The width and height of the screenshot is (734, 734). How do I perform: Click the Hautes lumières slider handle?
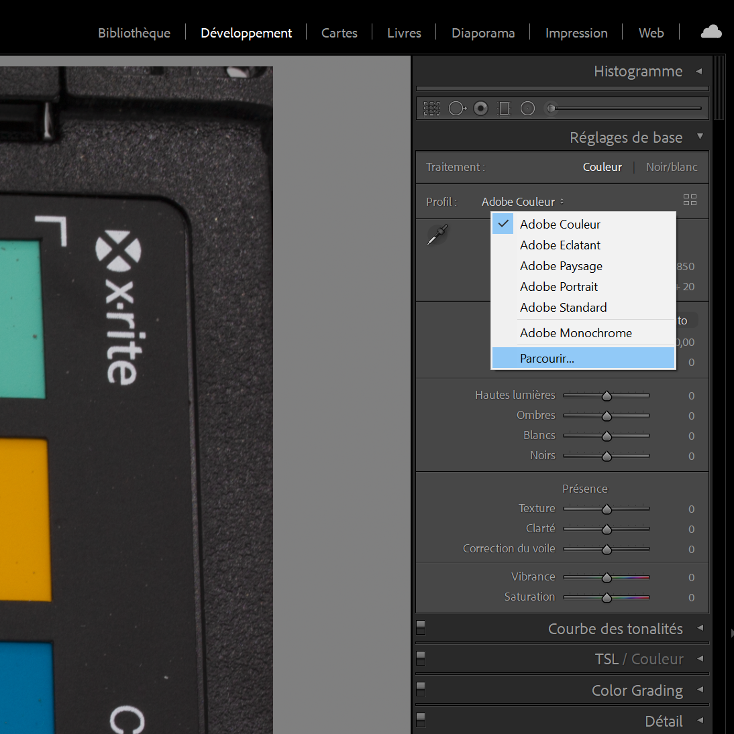click(x=607, y=396)
